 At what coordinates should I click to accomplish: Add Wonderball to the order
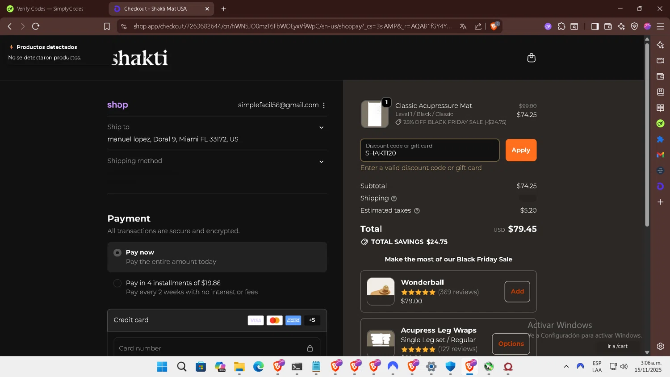click(x=517, y=291)
